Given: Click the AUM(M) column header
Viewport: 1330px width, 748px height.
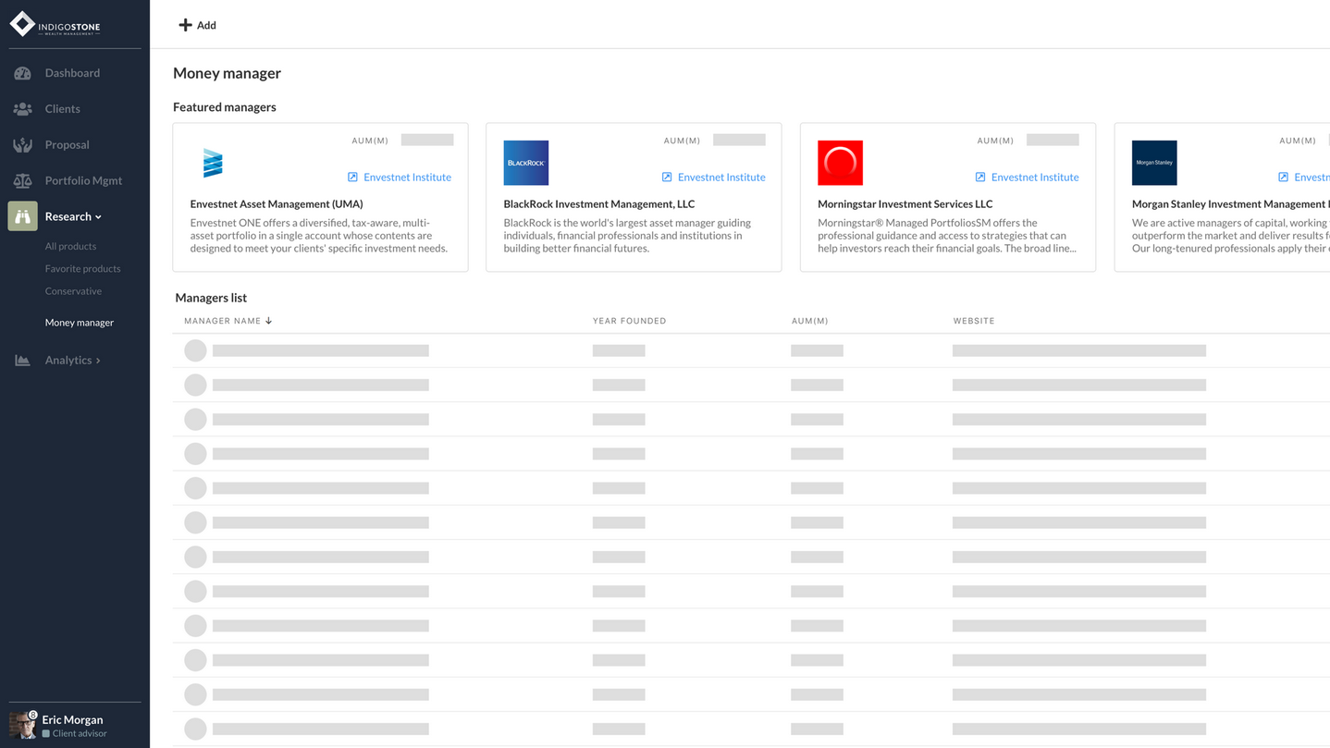Looking at the screenshot, I should (809, 321).
